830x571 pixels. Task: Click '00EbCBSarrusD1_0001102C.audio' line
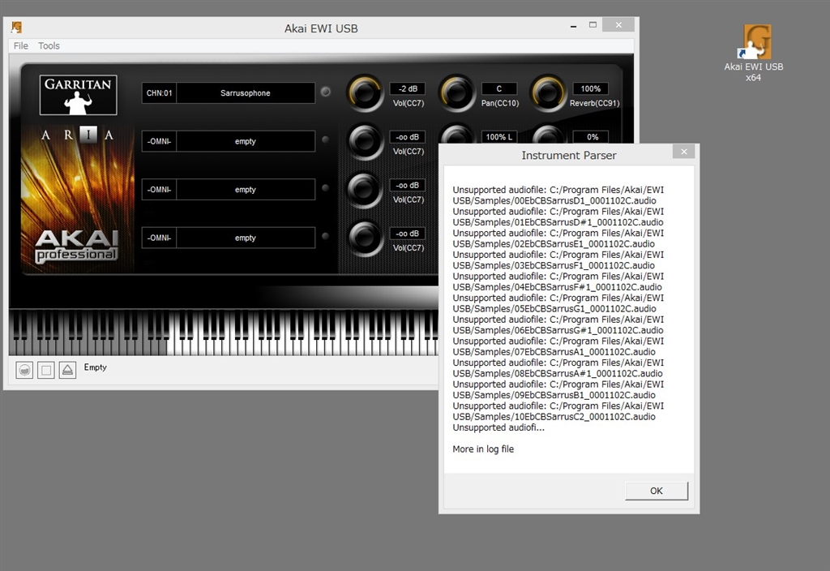[x=554, y=201]
